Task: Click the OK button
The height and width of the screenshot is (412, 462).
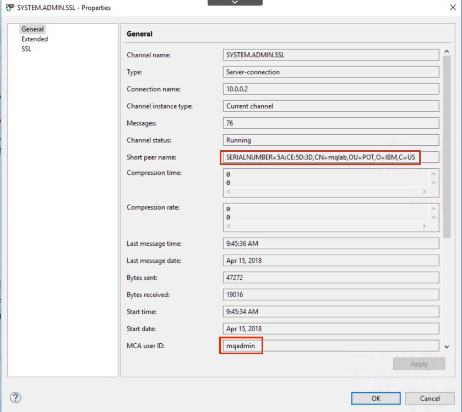Action: 376,398
